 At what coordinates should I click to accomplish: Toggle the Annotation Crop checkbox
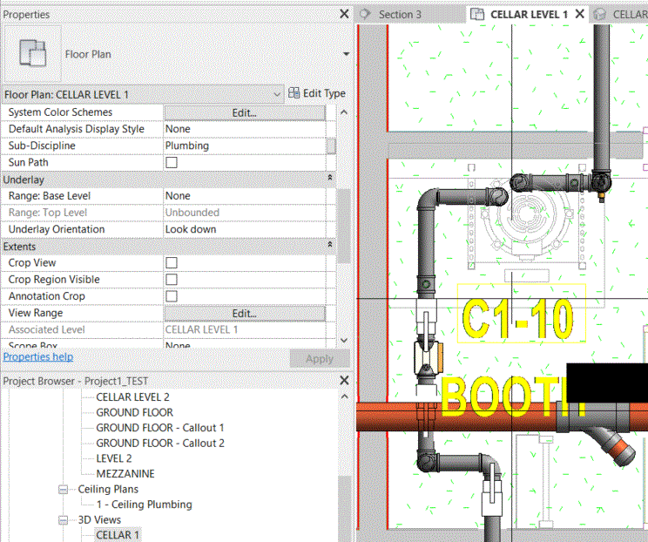pos(172,296)
